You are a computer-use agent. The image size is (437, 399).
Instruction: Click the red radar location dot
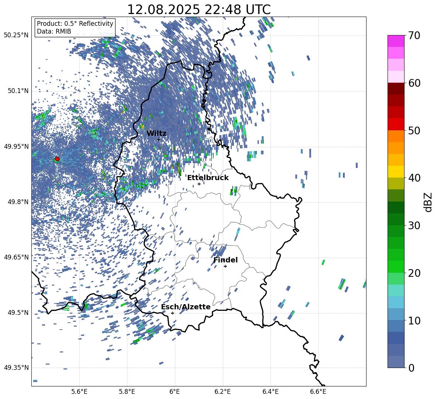click(57, 159)
